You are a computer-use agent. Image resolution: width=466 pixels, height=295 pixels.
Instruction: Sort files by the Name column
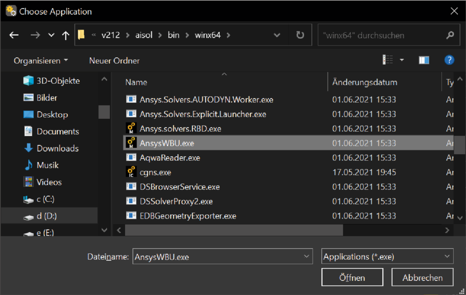[136, 82]
